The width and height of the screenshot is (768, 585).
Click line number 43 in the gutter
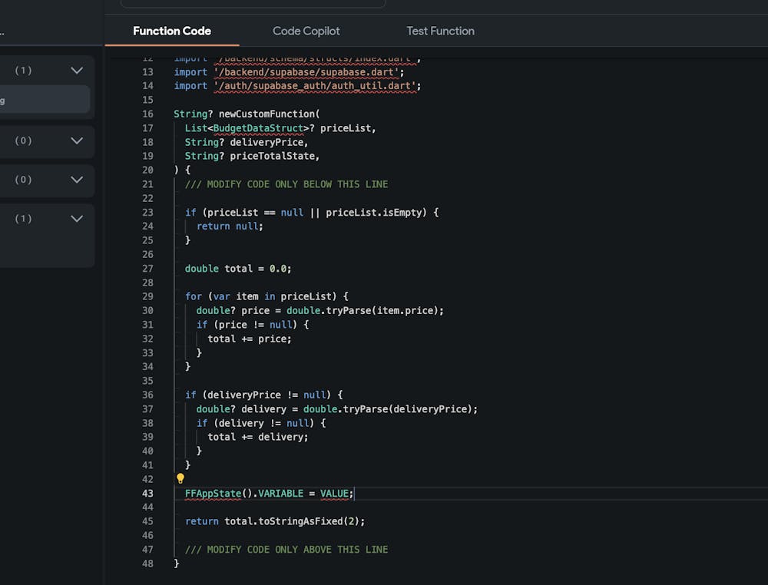(x=147, y=493)
